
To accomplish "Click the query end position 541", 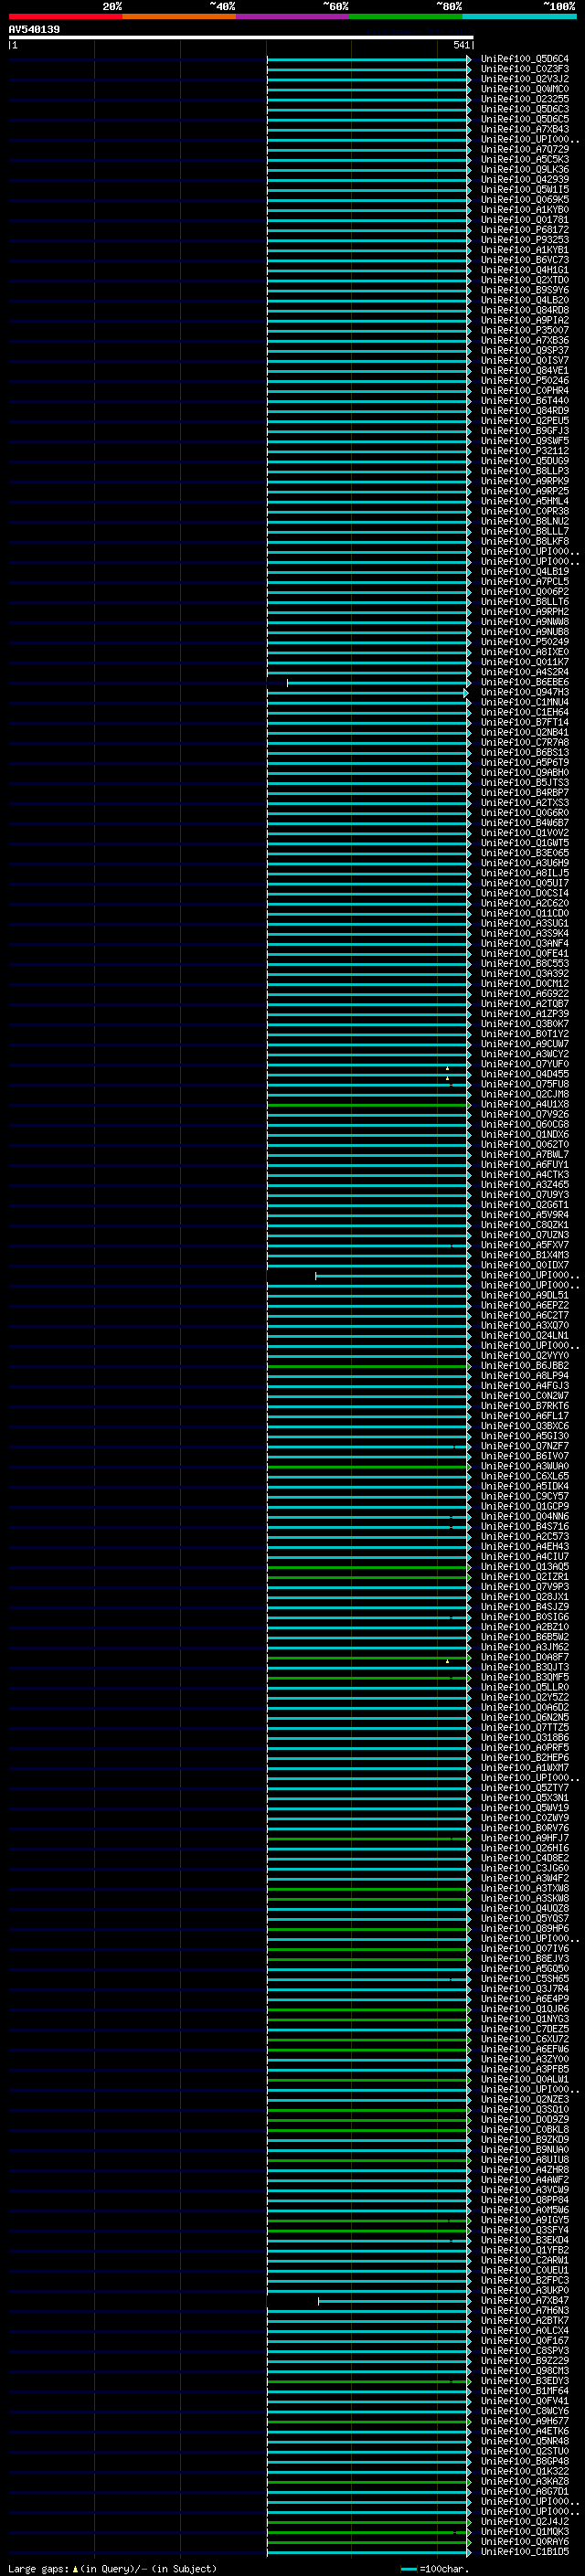I will pos(461,45).
